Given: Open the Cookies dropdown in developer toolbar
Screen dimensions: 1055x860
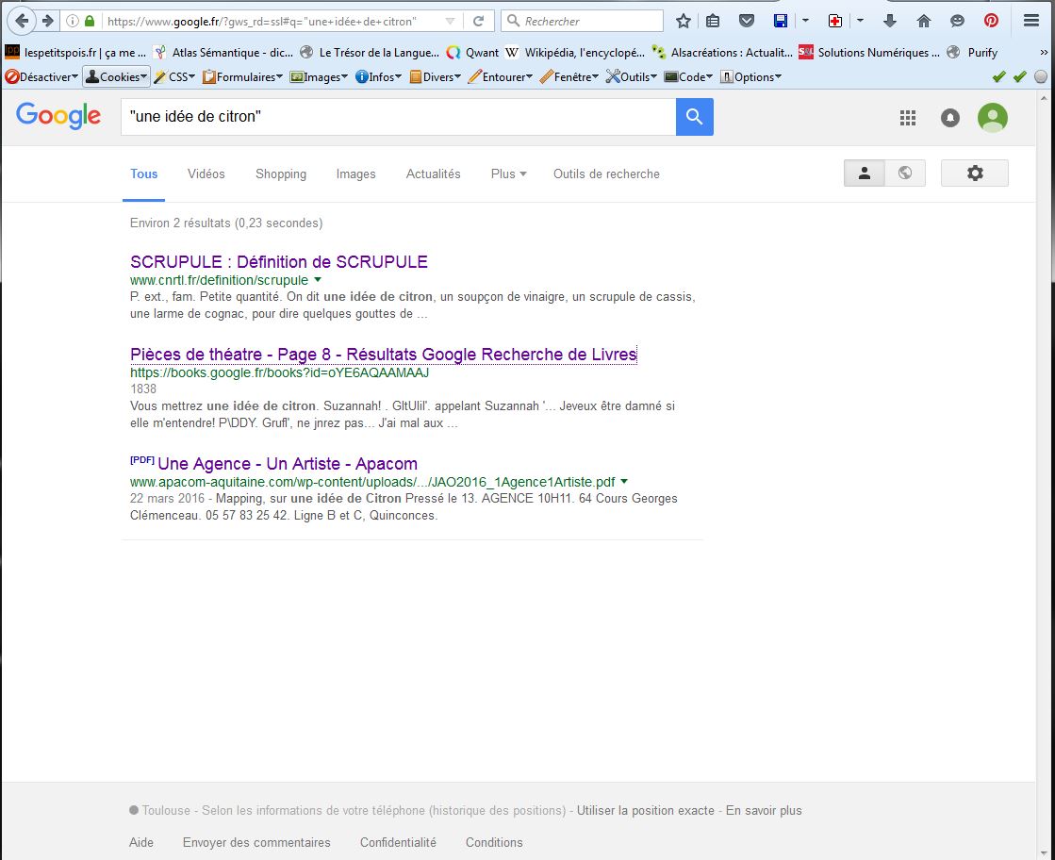Looking at the screenshot, I should 116,77.
